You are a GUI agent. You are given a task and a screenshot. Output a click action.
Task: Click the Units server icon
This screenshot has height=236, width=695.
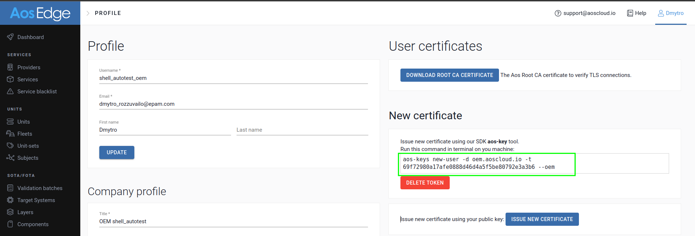tap(10, 122)
